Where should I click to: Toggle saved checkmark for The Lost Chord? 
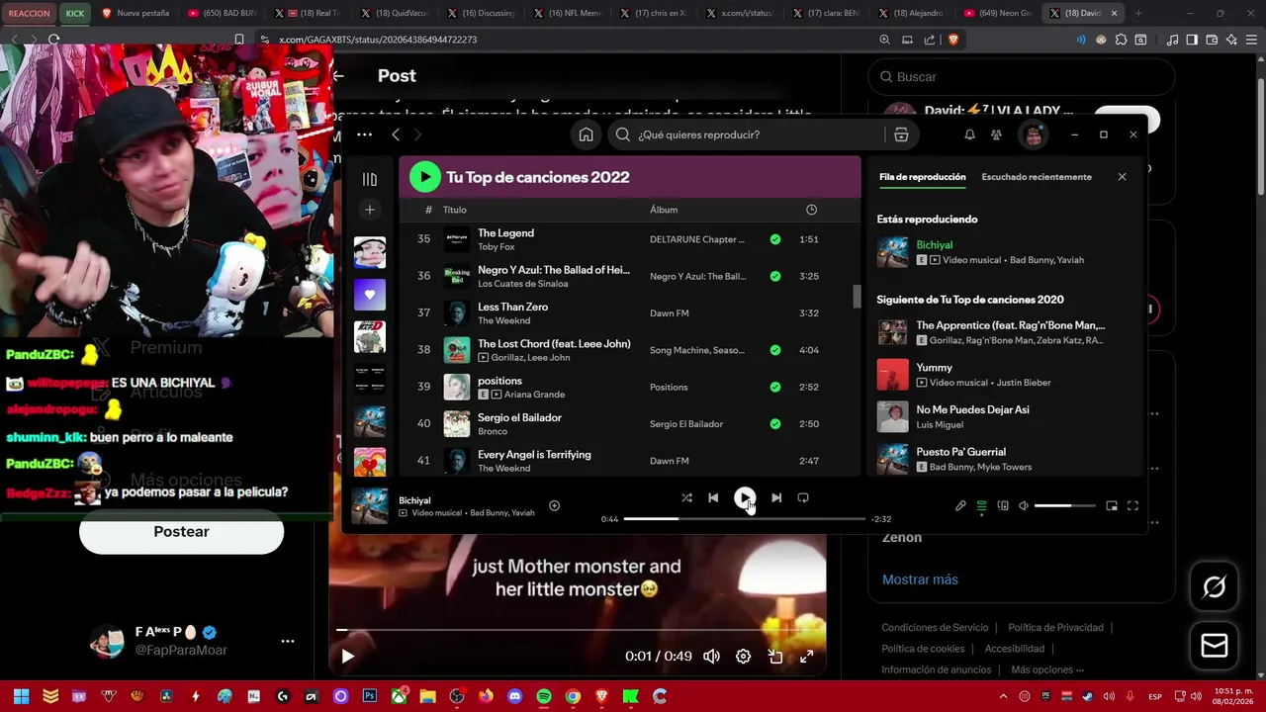[775, 350]
